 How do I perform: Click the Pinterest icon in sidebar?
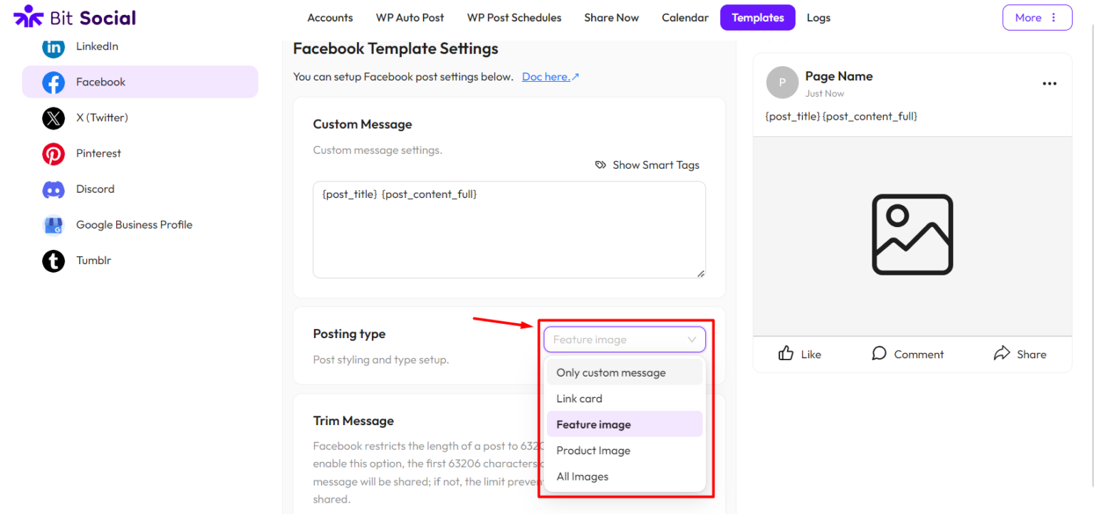(53, 154)
